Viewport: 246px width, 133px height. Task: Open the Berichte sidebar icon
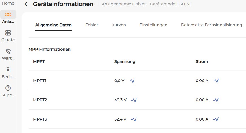coord(8,70)
